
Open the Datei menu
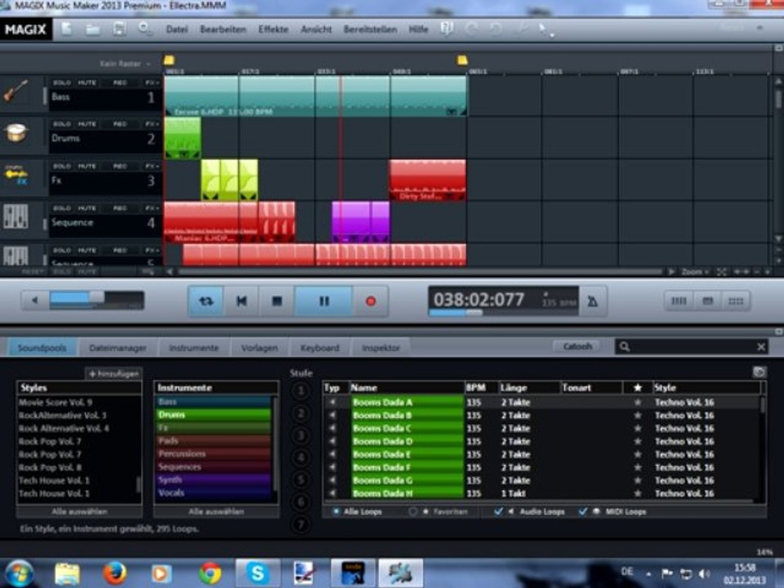176,29
